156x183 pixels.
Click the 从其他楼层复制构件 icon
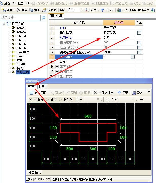coord(119,10)
